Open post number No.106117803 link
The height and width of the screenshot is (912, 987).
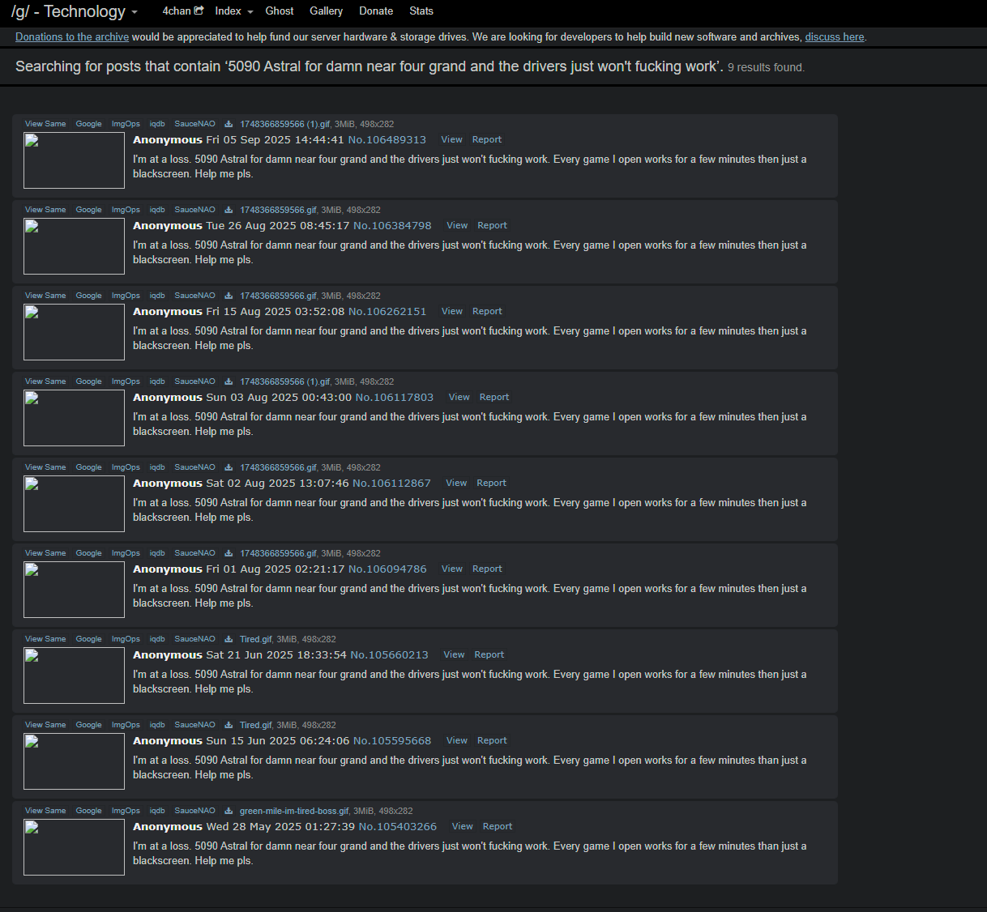[395, 397]
